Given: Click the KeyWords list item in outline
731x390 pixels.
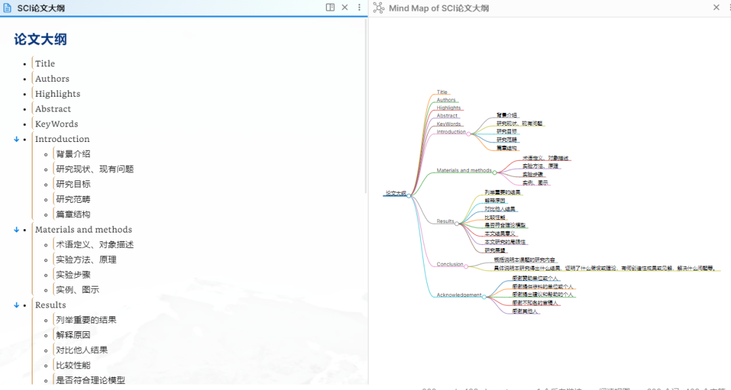Looking at the screenshot, I should [56, 124].
